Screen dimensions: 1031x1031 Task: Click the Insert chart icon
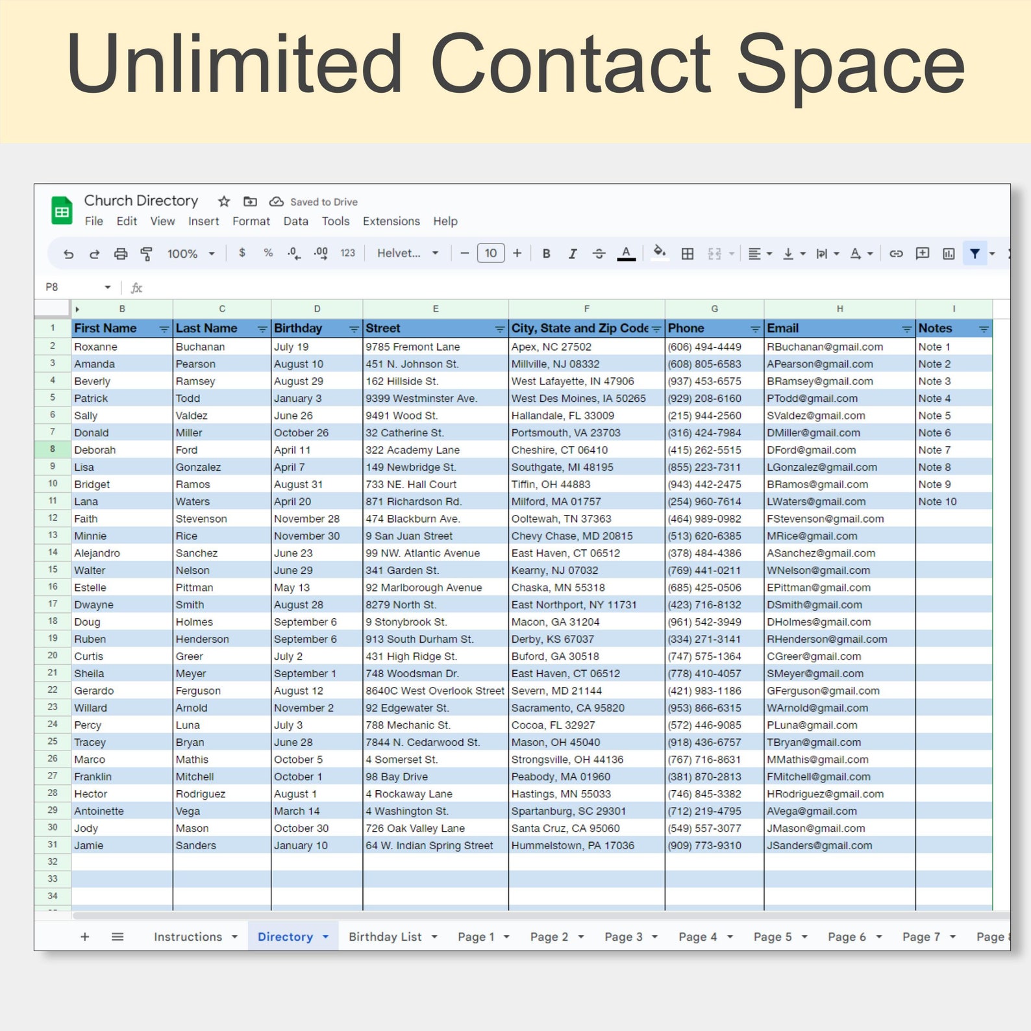click(x=949, y=253)
